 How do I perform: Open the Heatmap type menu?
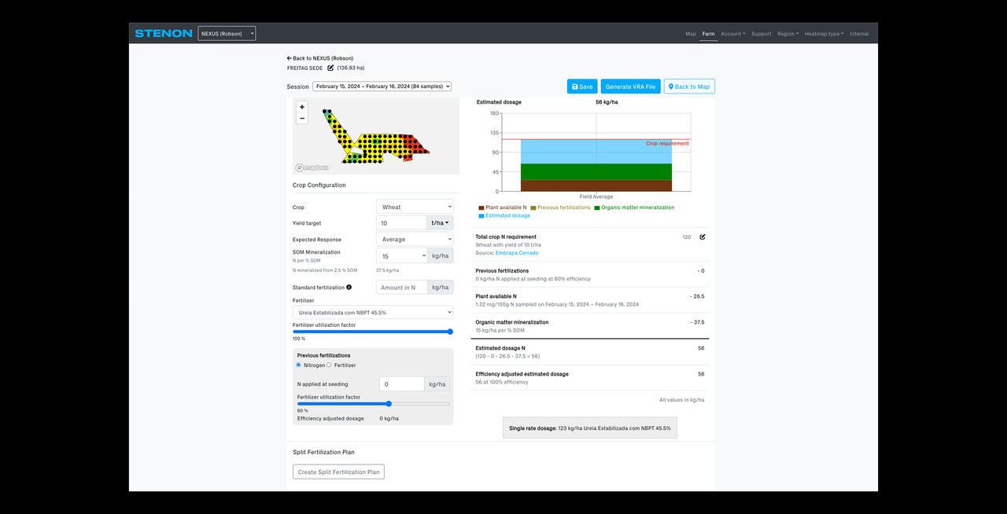click(x=823, y=34)
